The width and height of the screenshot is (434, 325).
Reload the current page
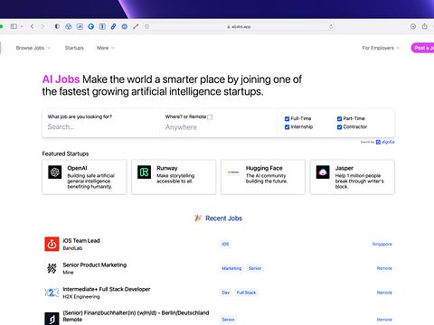coord(331,26)
